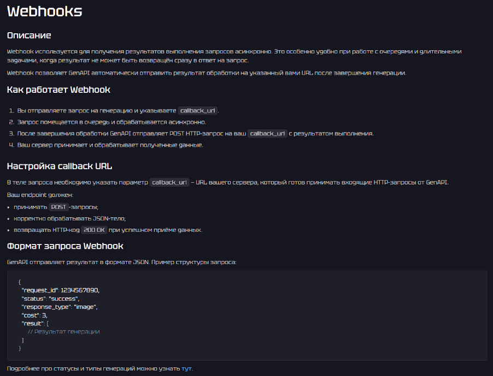Click callback_url code tag in step 1

198,110
